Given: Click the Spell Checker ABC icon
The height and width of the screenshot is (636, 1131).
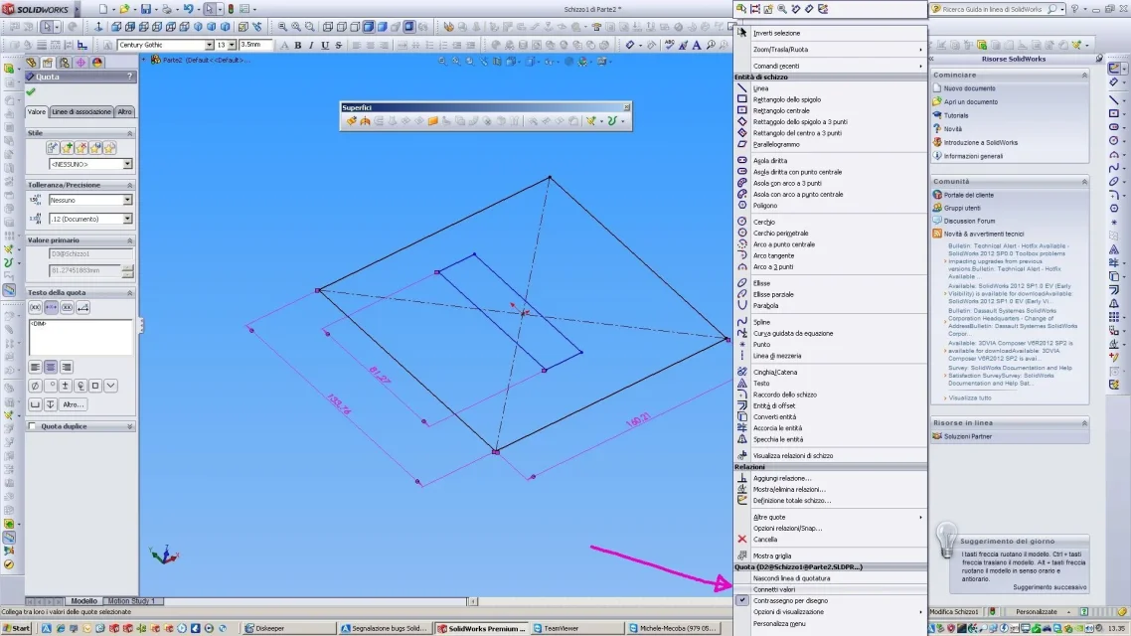Looking at the screenshot, I should pyautogui.click(x=670, y=45).
